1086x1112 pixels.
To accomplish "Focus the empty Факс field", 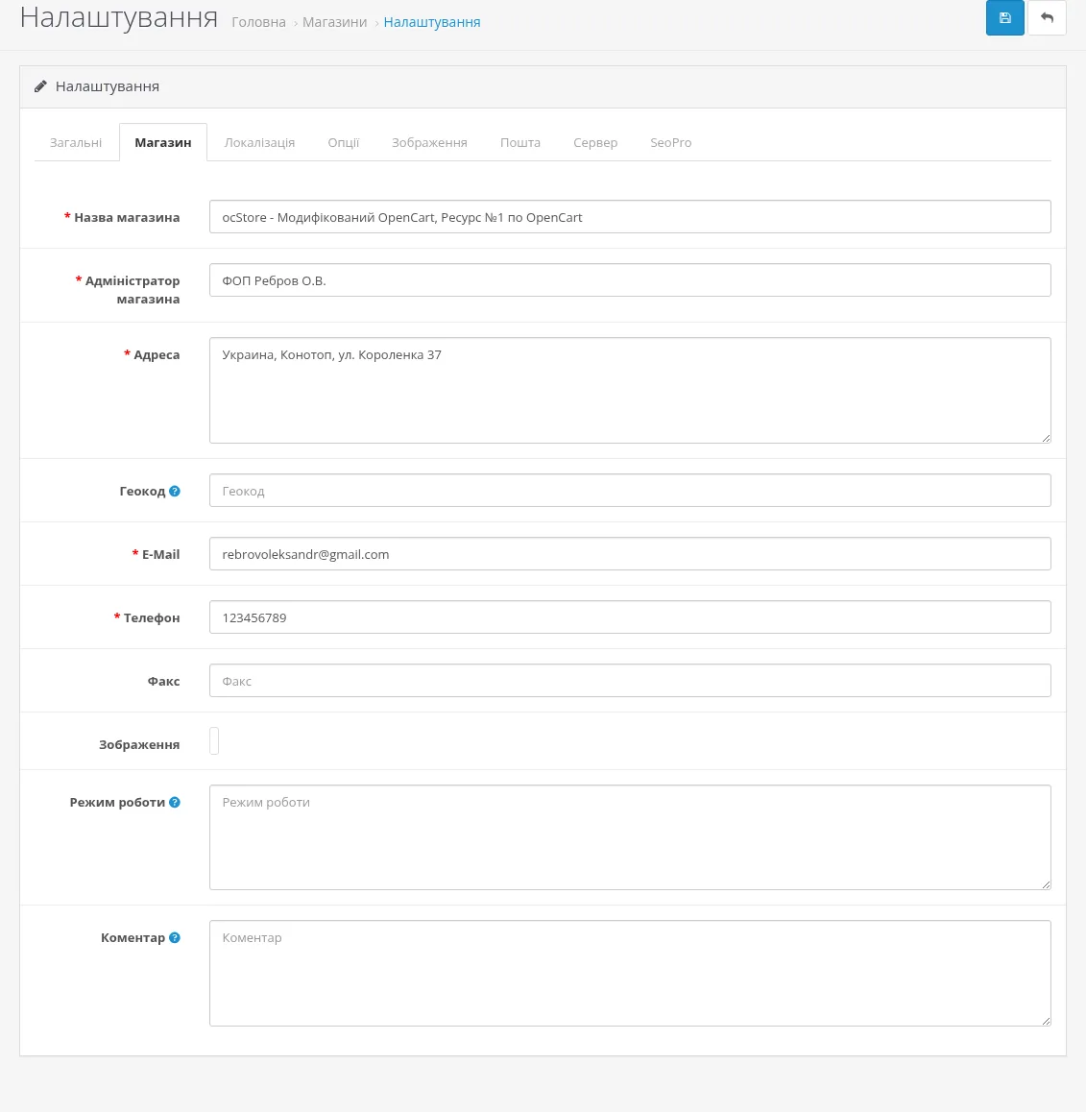I will 630,681.
